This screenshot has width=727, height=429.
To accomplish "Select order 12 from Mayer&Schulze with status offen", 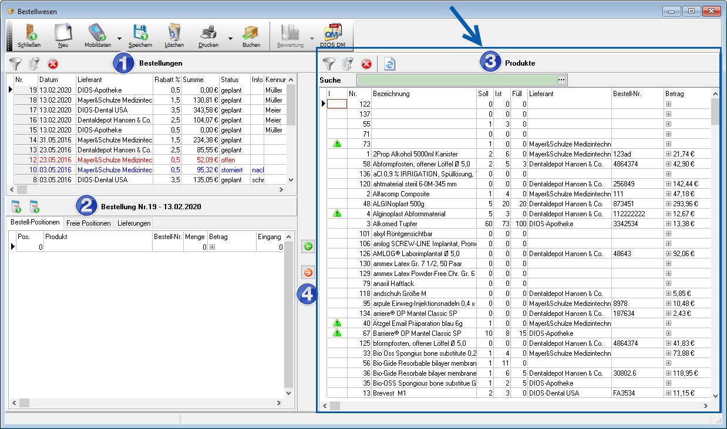I will click(115, 160).
